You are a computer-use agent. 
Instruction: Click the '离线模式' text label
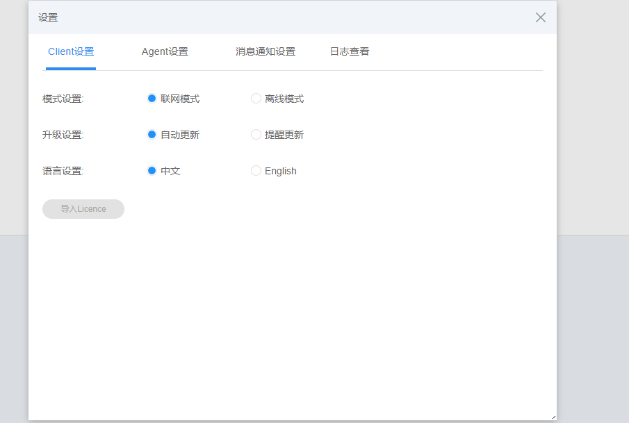(284, 99)
